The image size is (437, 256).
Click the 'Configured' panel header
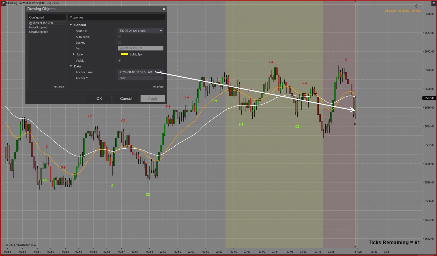[46, 17]
